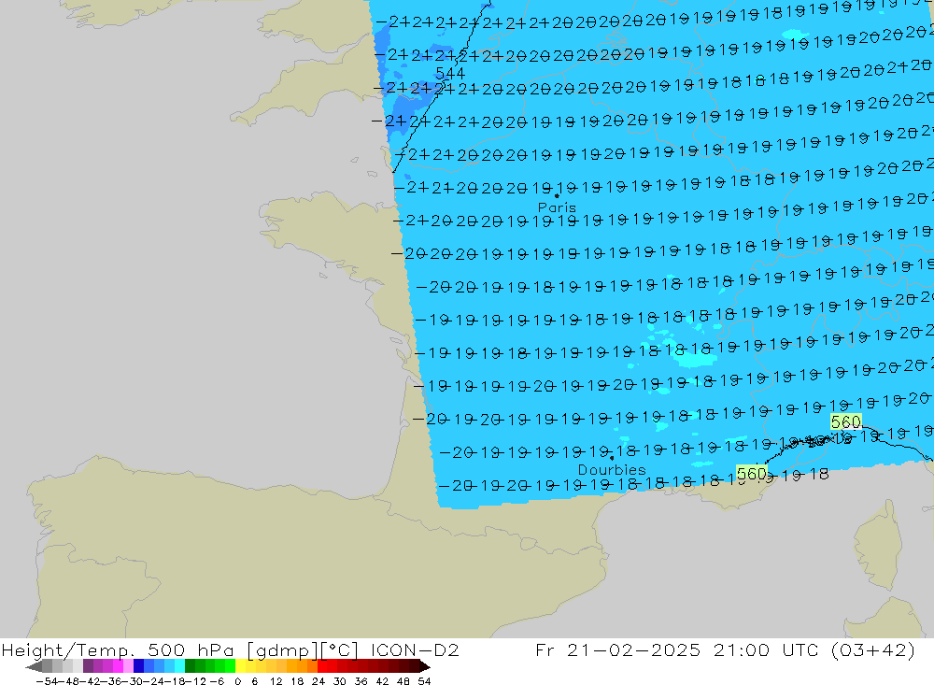Click the black dot marking Dourbies
Image resolution: width=934 pixels, height=685 pixels.
(x=612, y=458)
